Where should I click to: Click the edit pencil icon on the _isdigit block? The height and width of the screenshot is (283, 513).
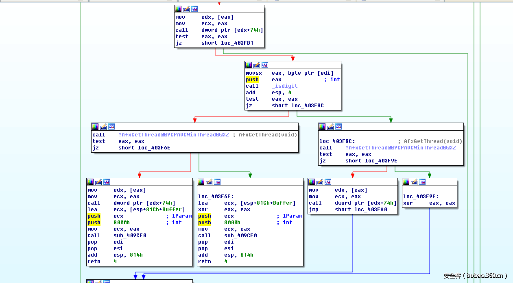pyautogui.click(x=257, y=65)
